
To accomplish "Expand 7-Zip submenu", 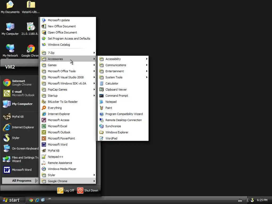I will (68, 53).
